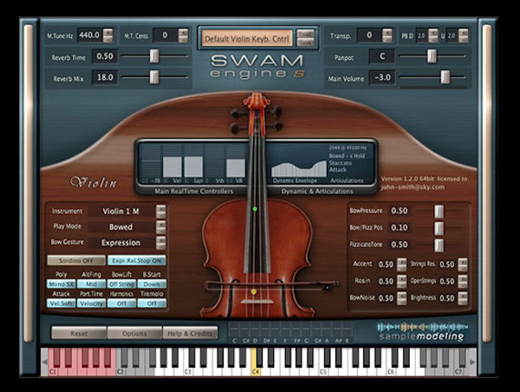
Task: Open the Instrument selector arrows for Violin 1 M
Action: tap(161, 211)
